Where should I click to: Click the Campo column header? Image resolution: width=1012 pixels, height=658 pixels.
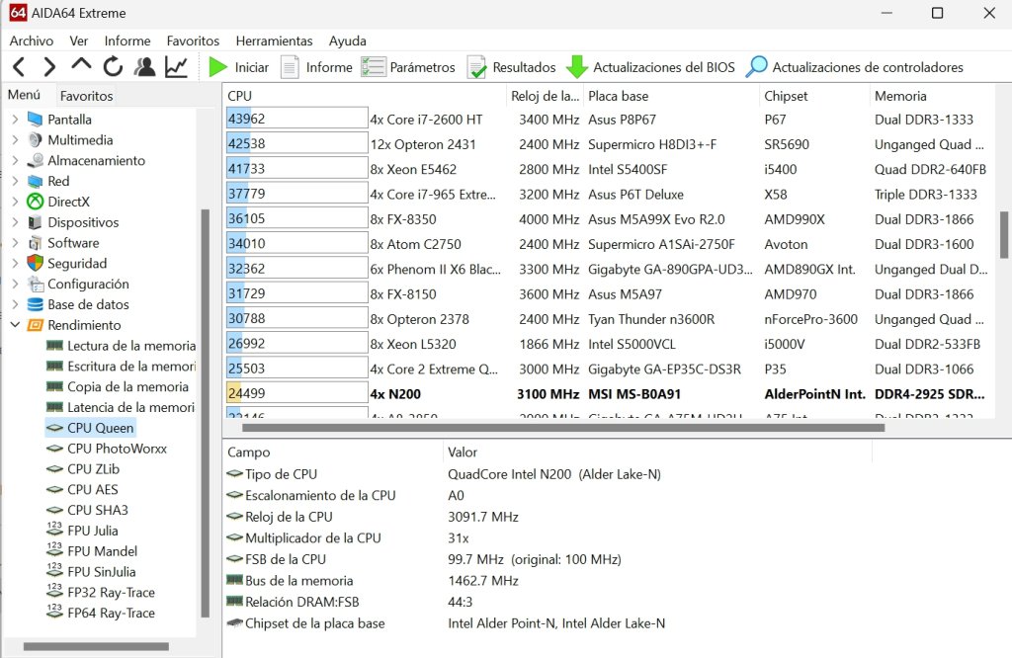coord(333,452)
